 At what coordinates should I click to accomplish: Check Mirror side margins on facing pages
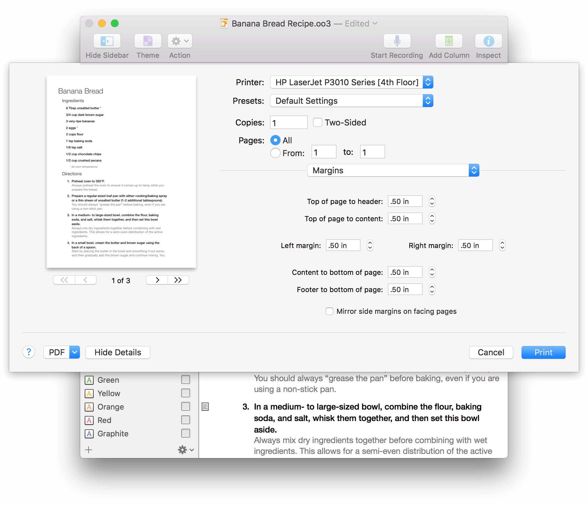pos(329,311)
